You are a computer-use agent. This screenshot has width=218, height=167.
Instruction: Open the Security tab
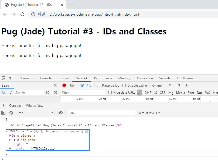(x=165, y=78)
